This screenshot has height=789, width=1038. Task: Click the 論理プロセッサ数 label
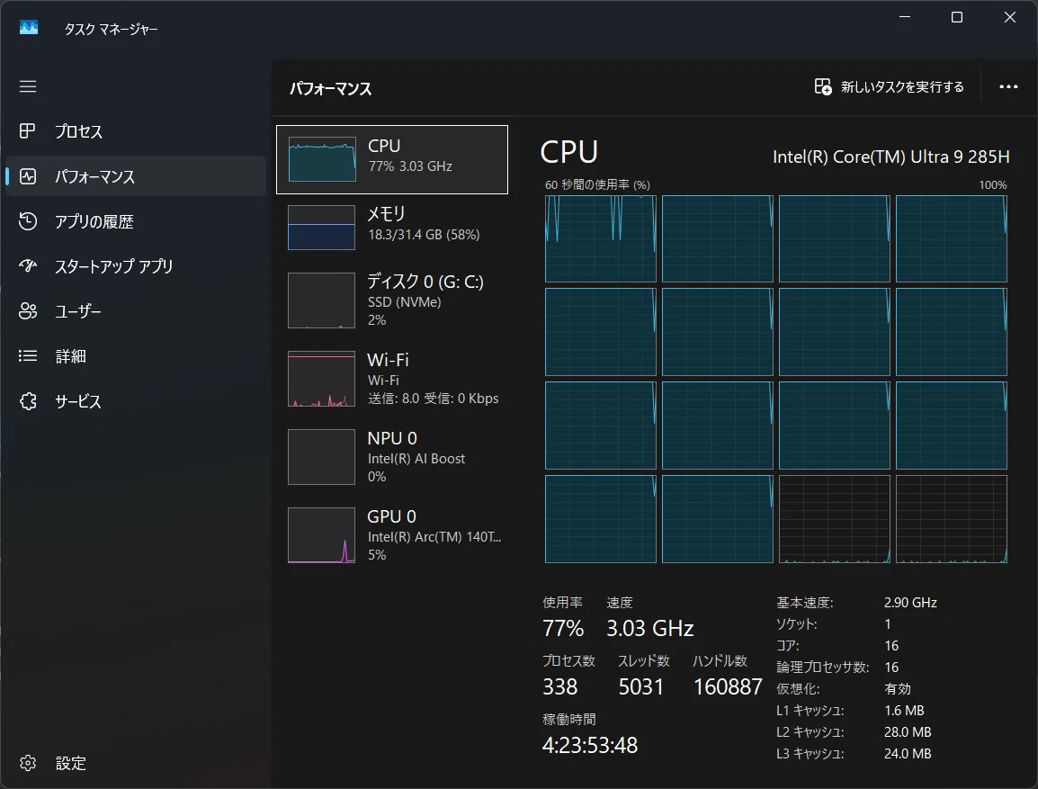pyautogui.click(x=823, y=668)
